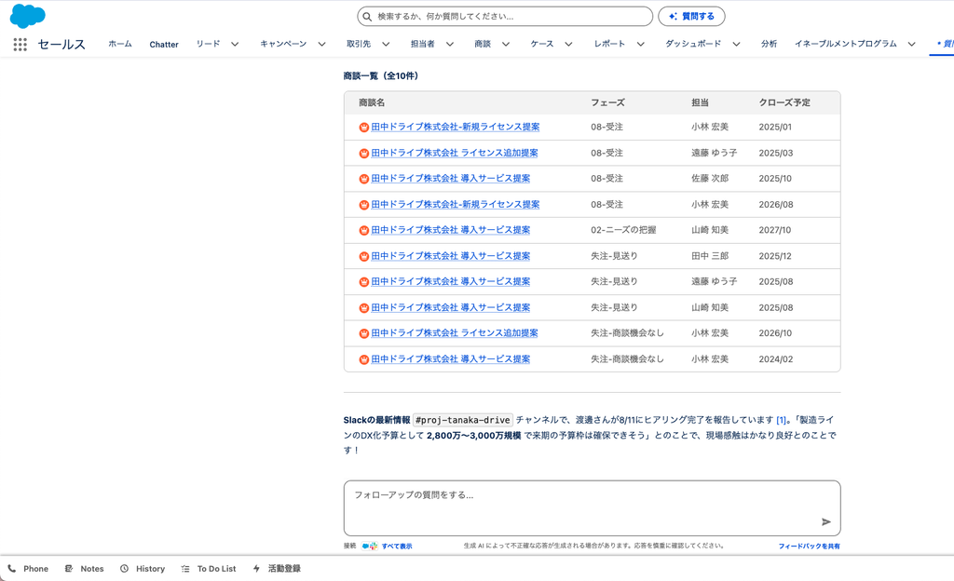Switch to the 分析 tab
Image resolution: width=954 pixels, height=581 pixels.
tap(769, 44)
